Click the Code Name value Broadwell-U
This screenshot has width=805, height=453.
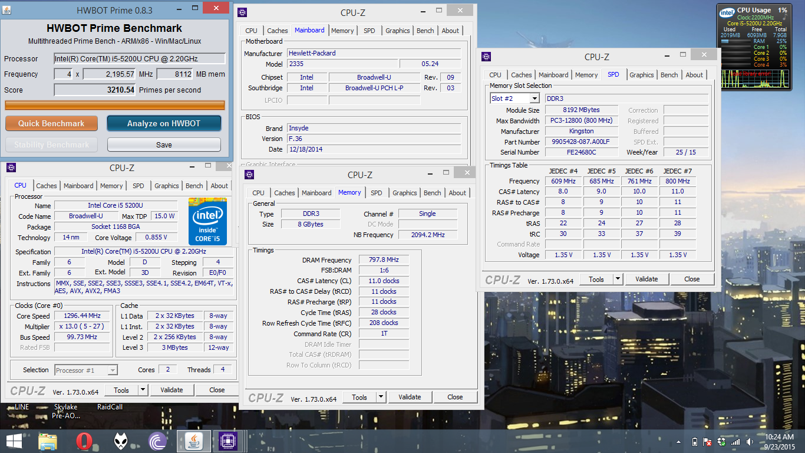pyautogui.click(x=85, y=216)
